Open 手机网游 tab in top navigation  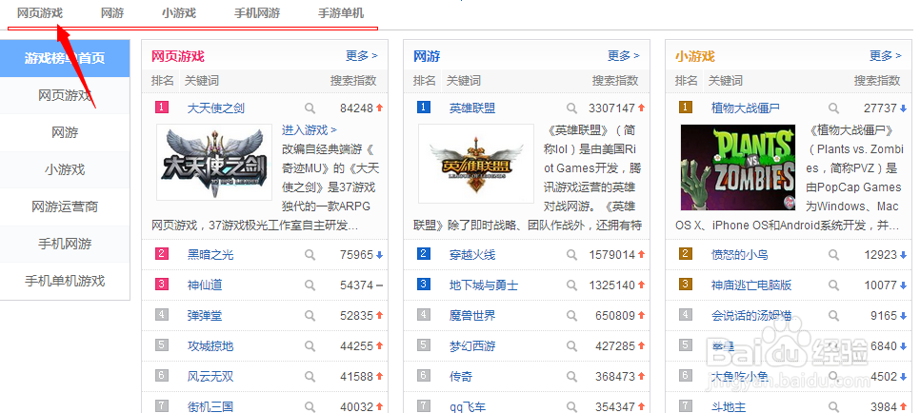pos(257,13)
